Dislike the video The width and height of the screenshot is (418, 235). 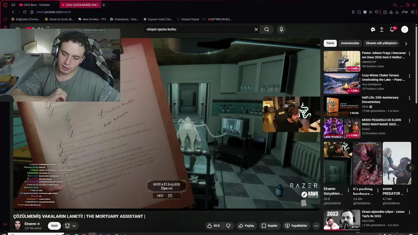228,226
